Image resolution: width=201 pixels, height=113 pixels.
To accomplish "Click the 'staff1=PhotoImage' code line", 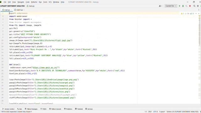I will 42,98.
